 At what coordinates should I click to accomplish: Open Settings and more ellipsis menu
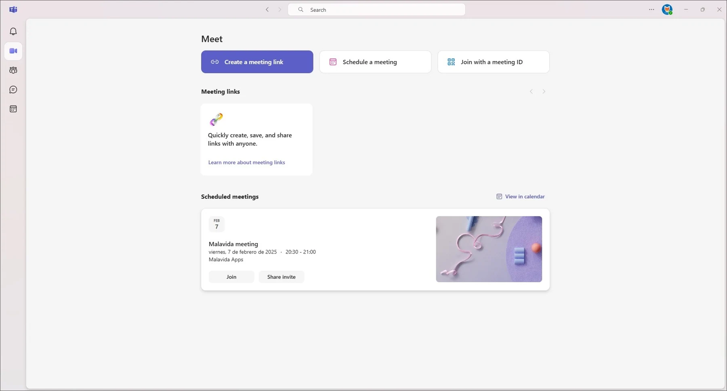651,10
